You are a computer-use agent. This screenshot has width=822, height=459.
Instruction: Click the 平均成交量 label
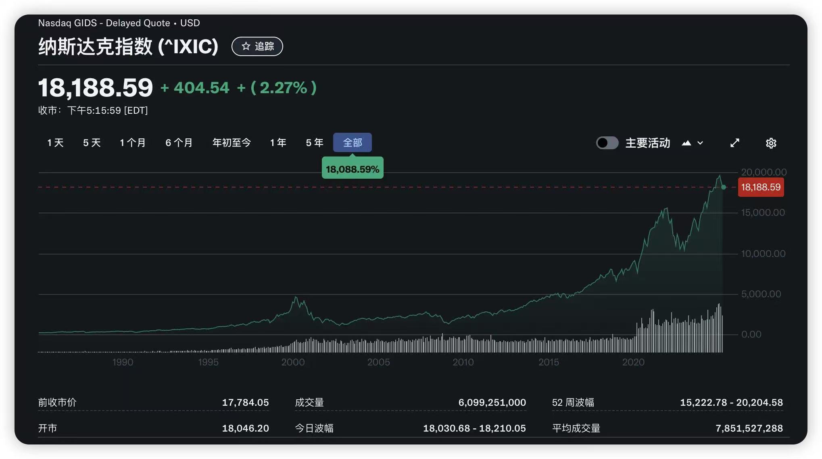click(x=576, y=428)
